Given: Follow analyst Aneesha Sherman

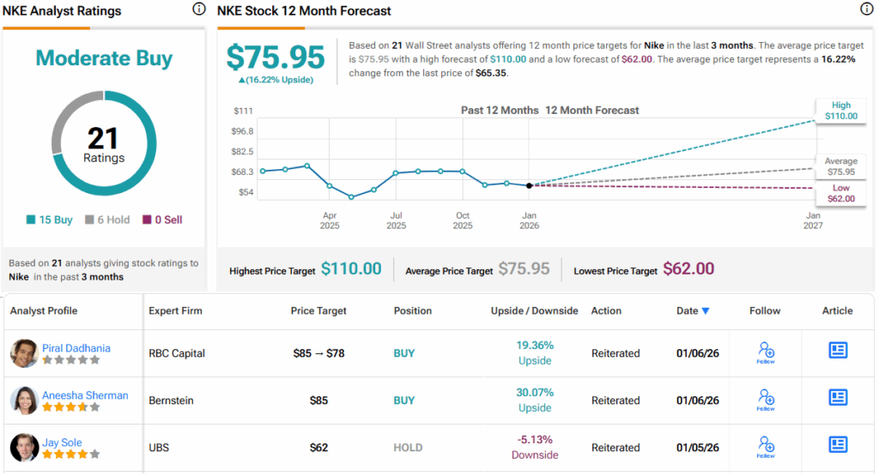Looking at the screenshot, I should coord(766,400).
